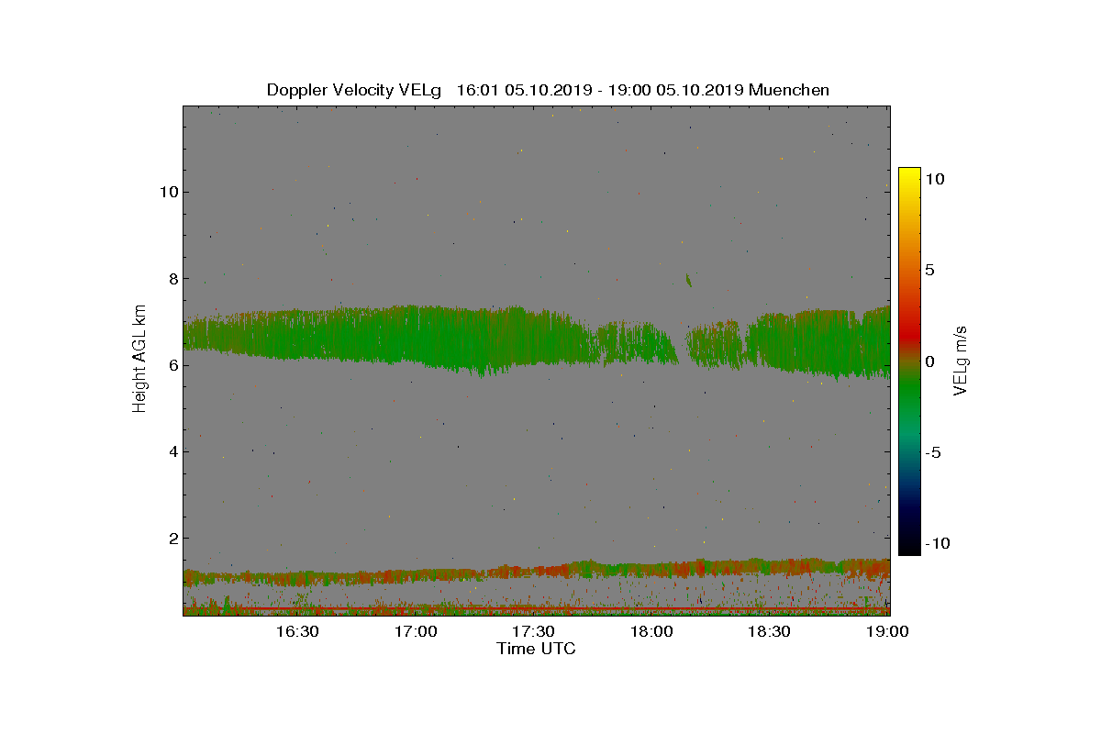1101x734 pixels.
Task: Click the colorbar label -5
Action: [x=933, y=452]
